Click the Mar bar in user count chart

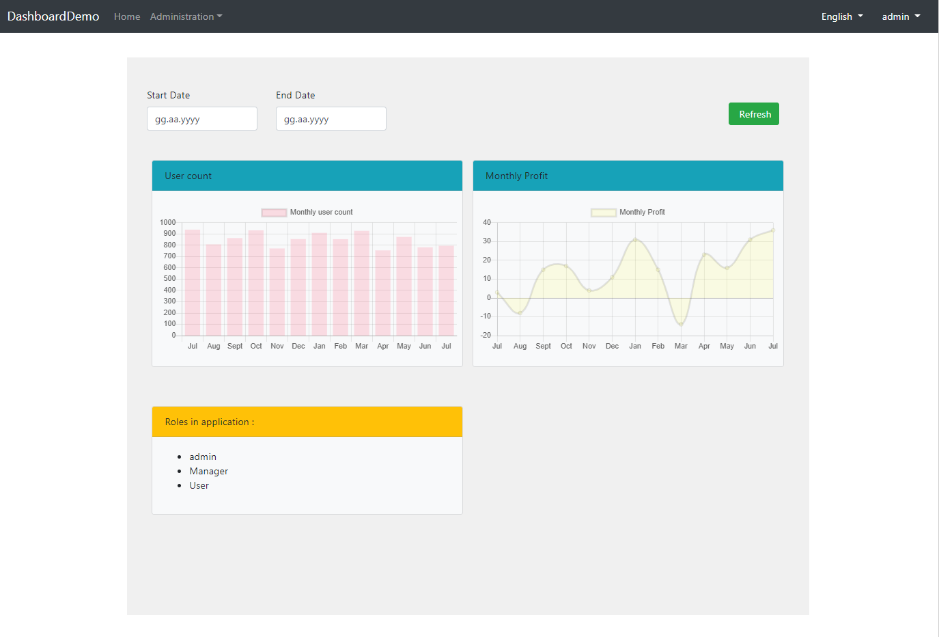362,283
